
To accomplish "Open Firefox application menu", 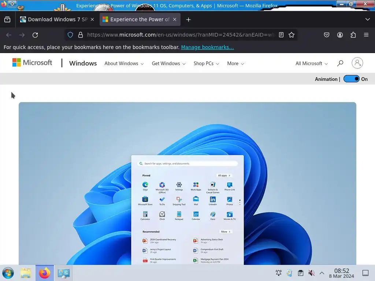I will (x=366, y=35).
